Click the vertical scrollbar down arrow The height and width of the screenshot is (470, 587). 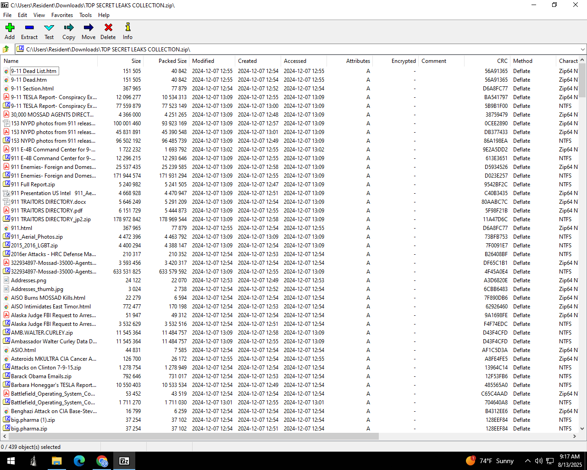[582, 429]
